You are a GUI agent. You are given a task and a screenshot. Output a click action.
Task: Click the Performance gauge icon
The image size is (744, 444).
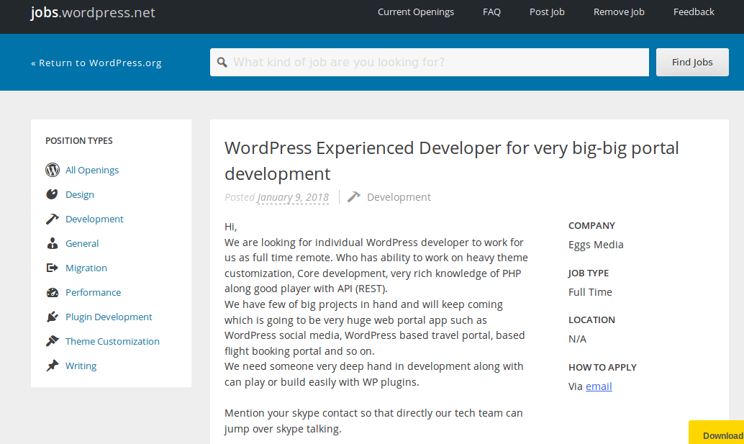pos(52,292)
